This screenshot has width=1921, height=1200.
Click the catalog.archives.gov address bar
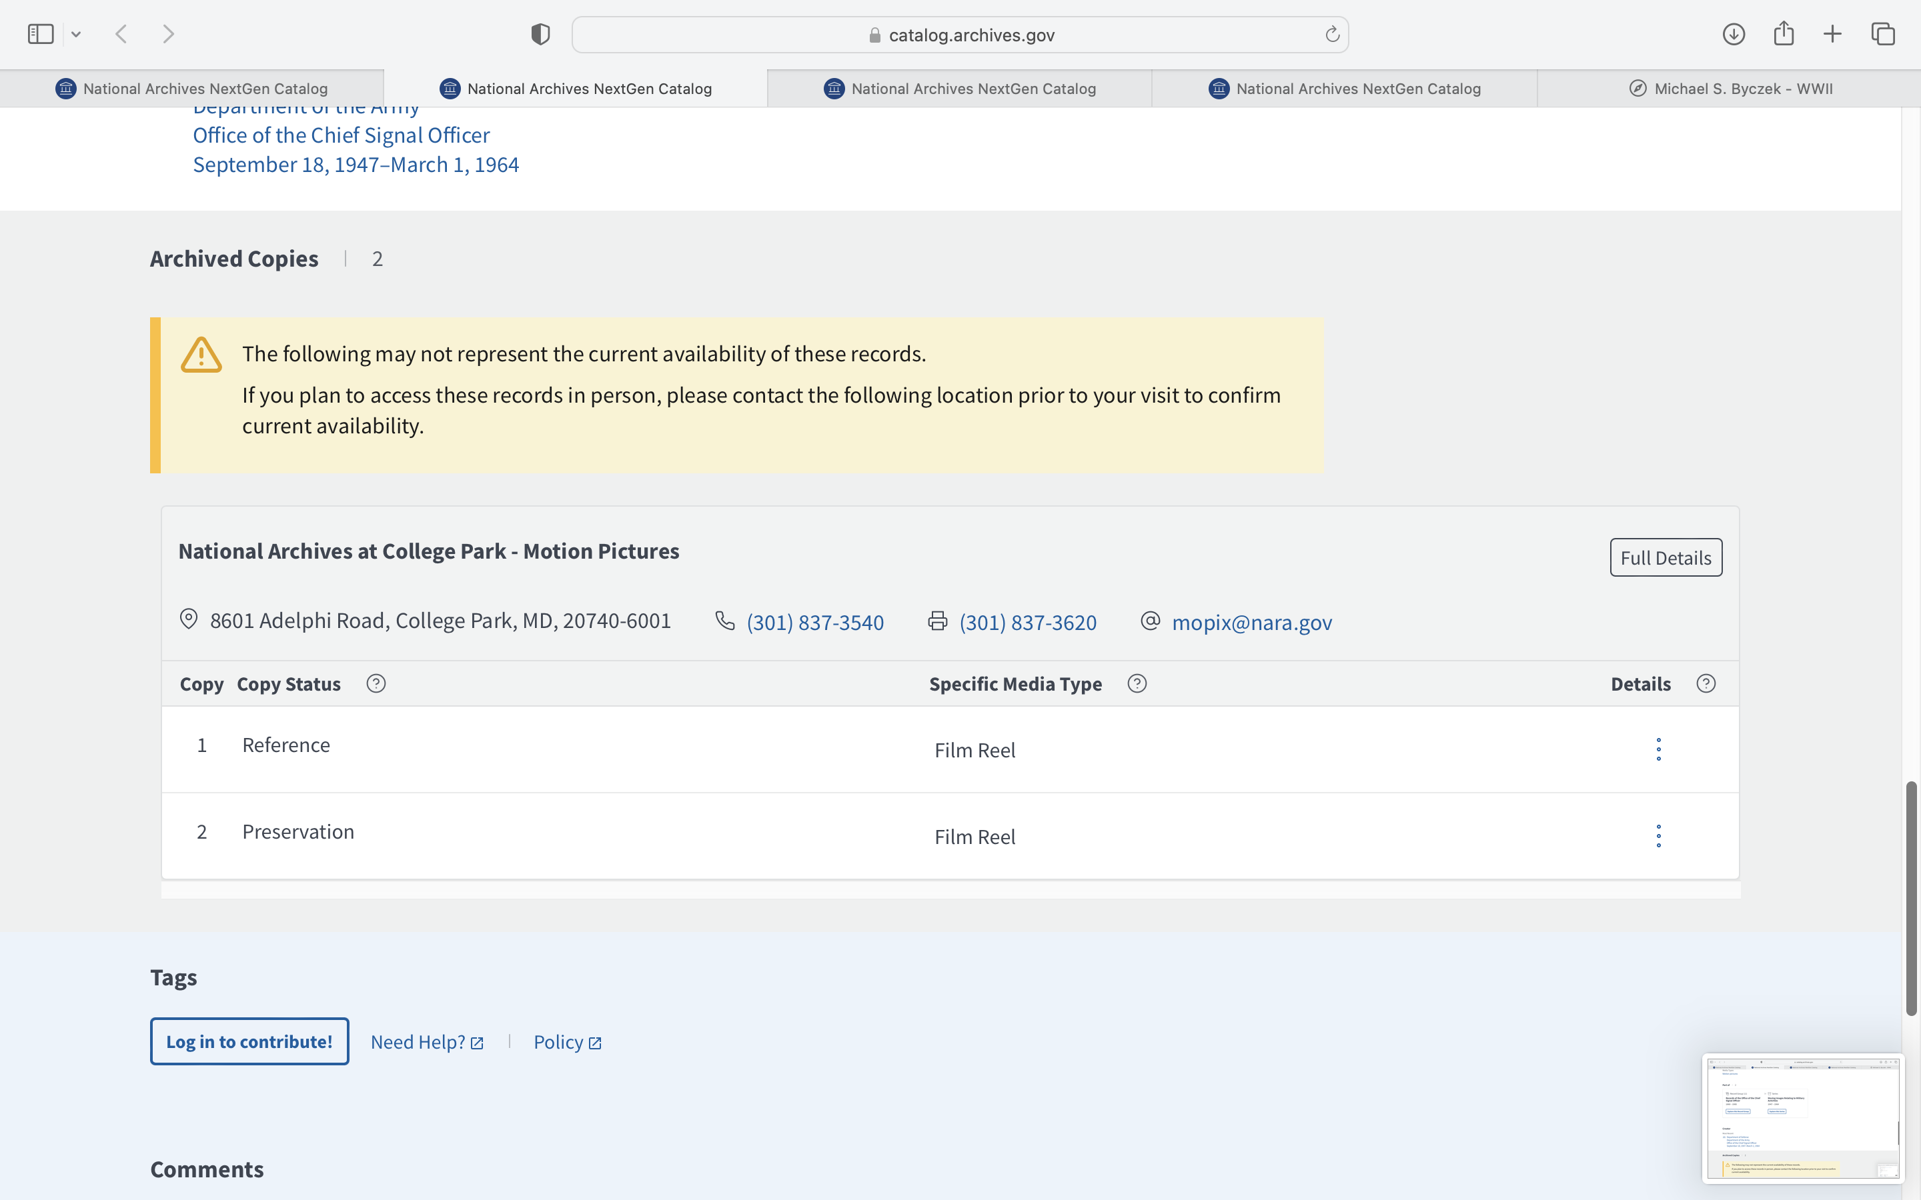point(960,35)
